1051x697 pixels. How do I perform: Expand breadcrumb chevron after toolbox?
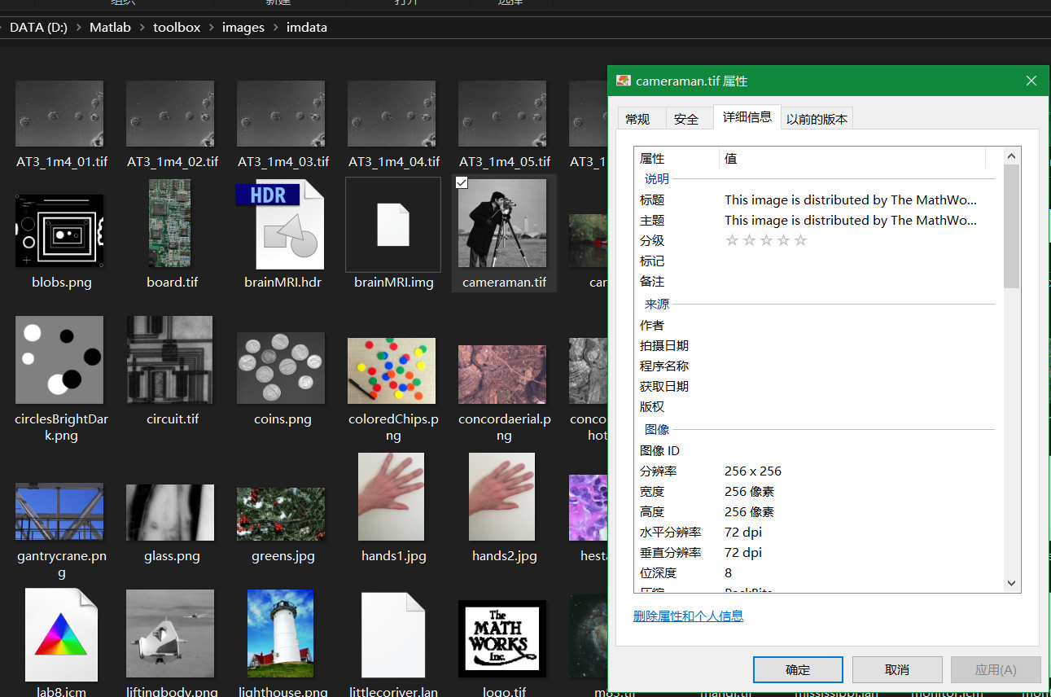(x=212, y=27)
